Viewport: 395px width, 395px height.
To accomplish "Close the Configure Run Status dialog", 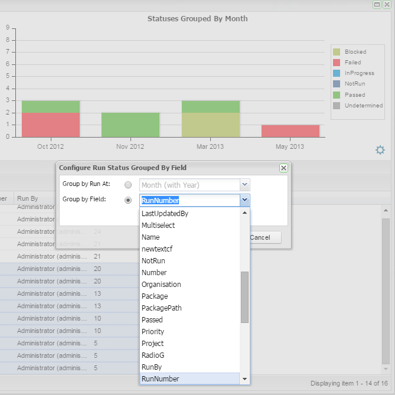I will tap(283, 168).
